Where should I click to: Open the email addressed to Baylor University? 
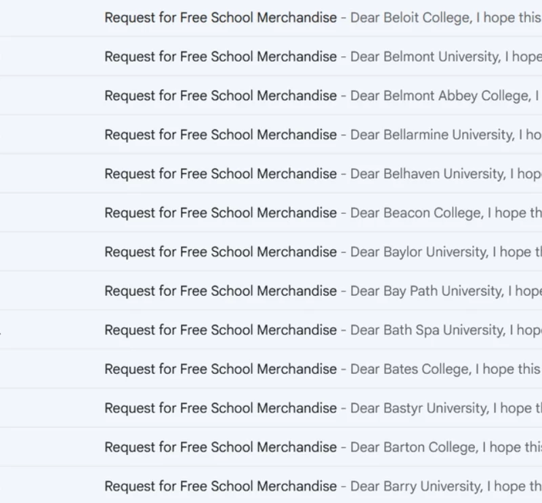coord(271,252)
